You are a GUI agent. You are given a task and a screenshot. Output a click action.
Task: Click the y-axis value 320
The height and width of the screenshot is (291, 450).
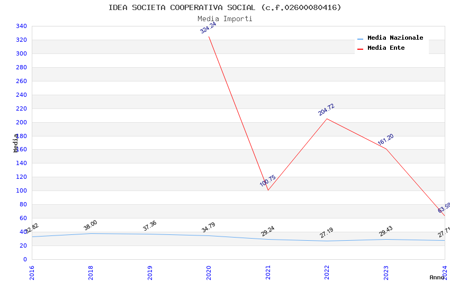[x=22, y=40]
